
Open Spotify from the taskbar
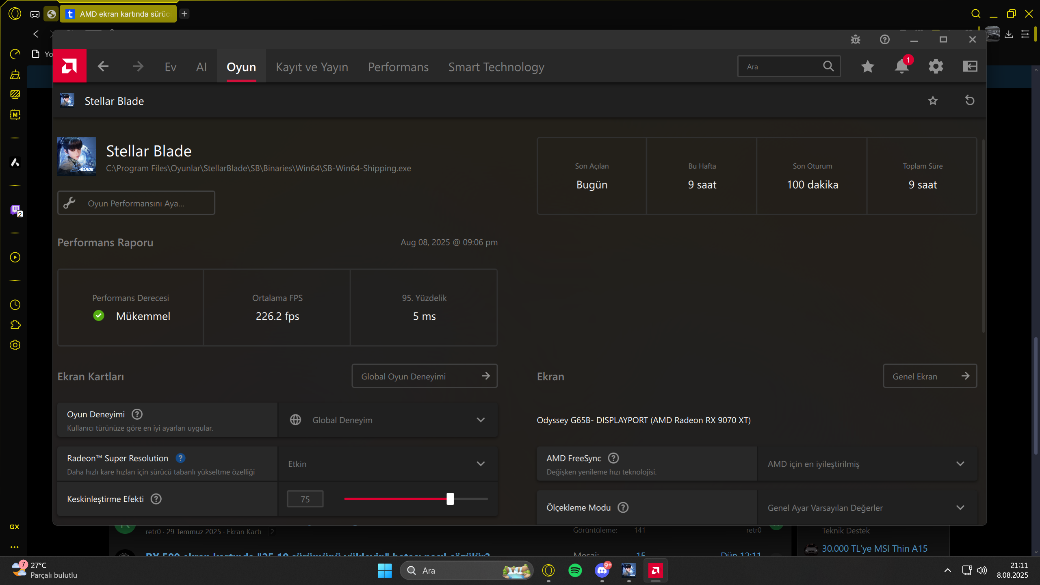tap(575, 570)
